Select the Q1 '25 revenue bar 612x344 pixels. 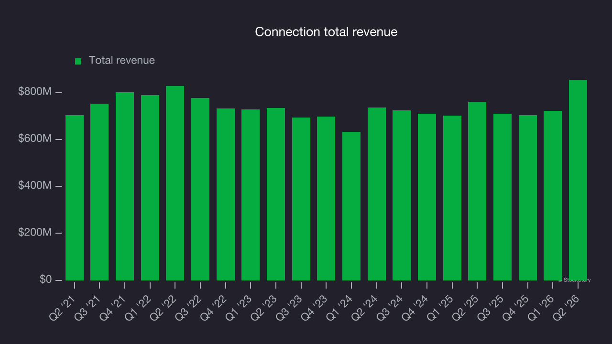[x=452, y=198]
